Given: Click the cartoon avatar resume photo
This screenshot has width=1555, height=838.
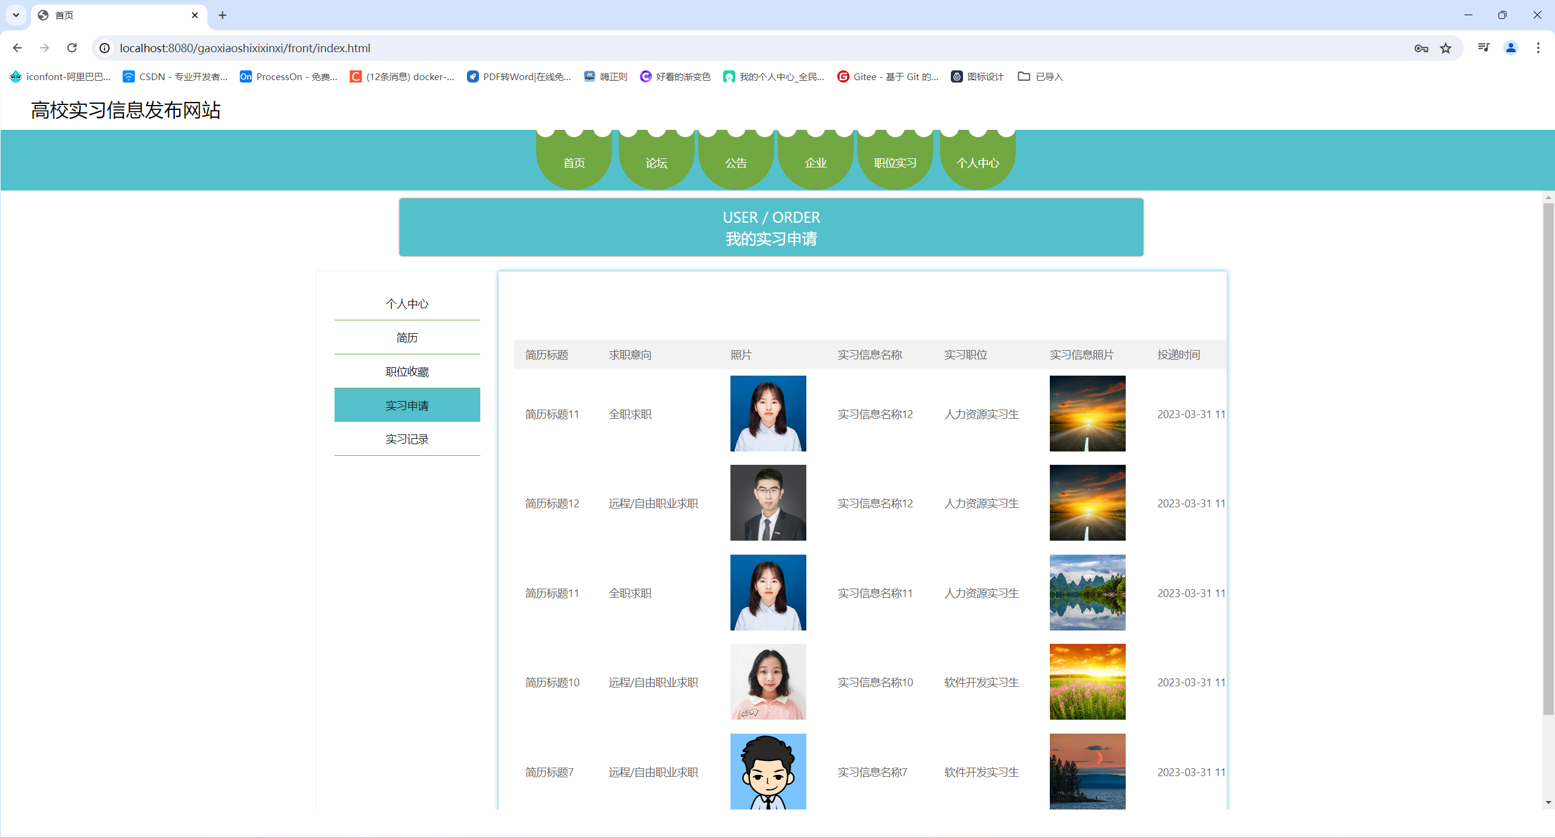Looking at the screenshot, I should pyautogui.click(x=767, y=771).
